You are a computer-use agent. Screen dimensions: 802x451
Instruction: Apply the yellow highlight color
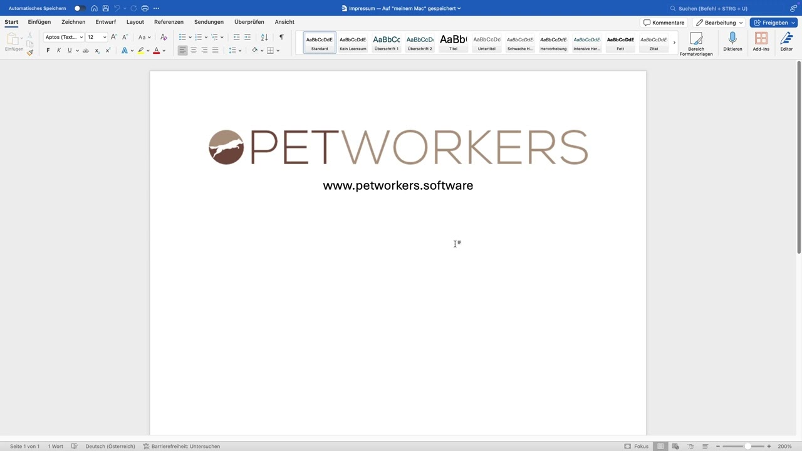pos(140,51)
